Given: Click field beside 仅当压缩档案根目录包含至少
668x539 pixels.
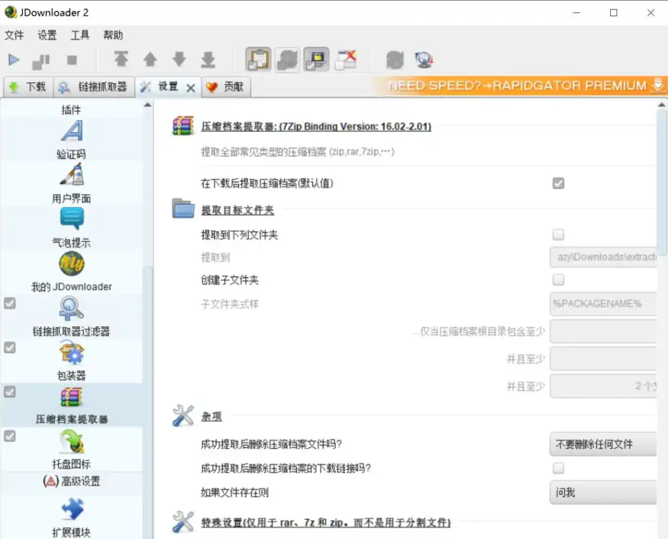Looking at the screenshot, I should coord(603,332).
